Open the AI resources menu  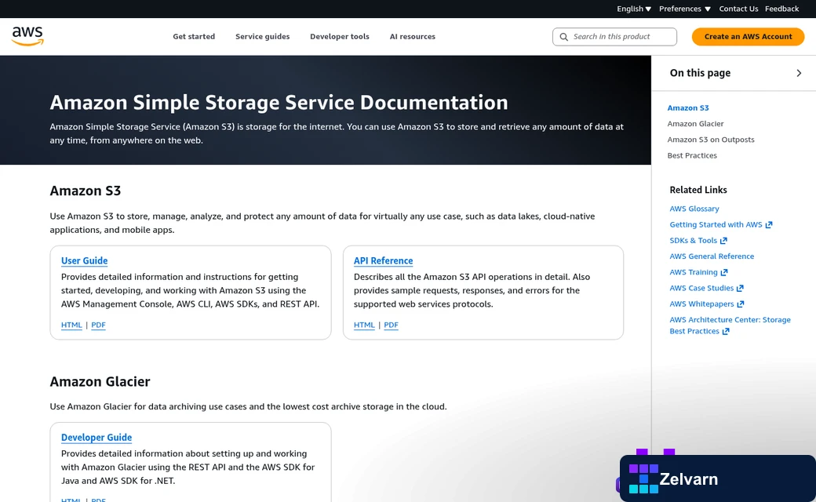click(412, 36)
